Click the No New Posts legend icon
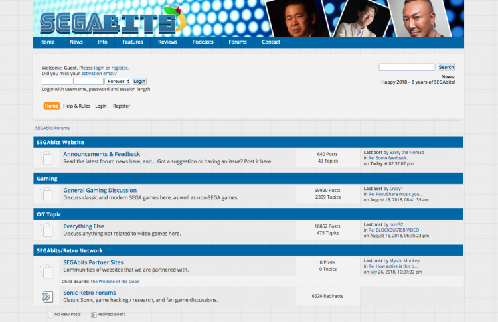This screenshot has width=498, height=322. coord(50,315)
